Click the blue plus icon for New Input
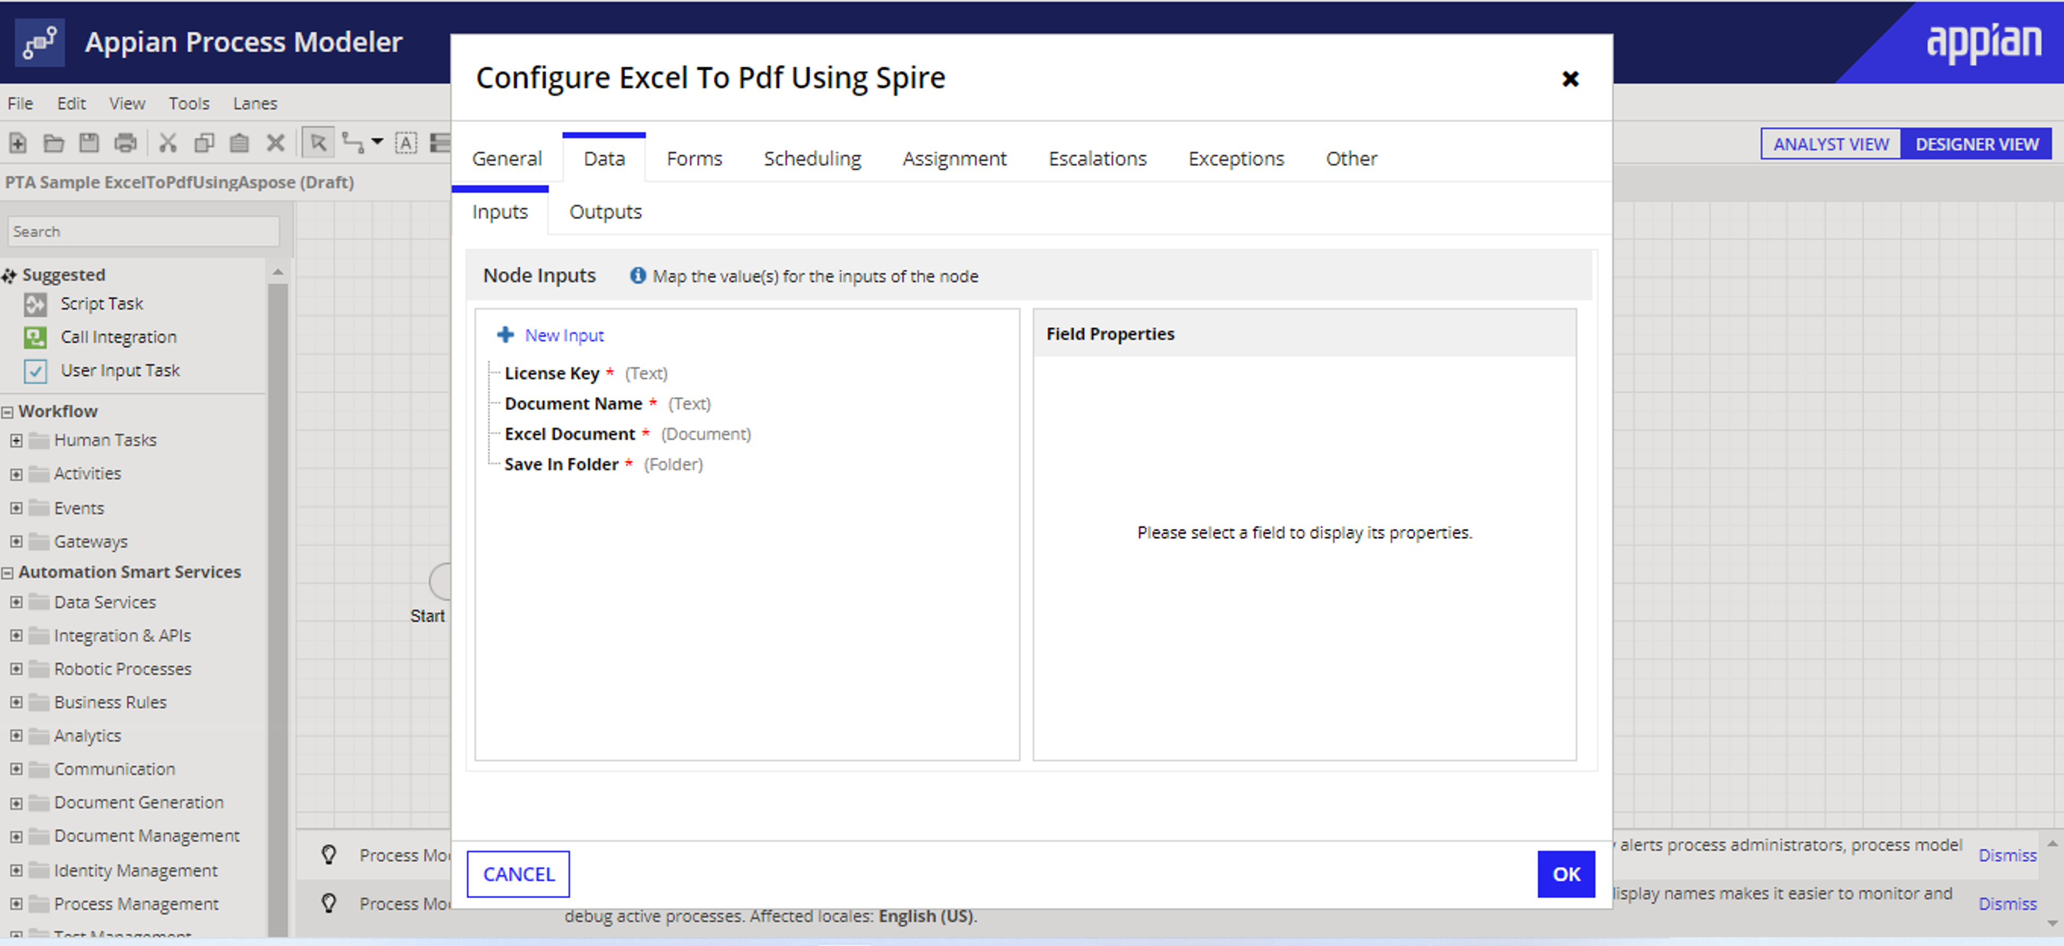Screen dimensions: 2064x946 coord(505,335)
